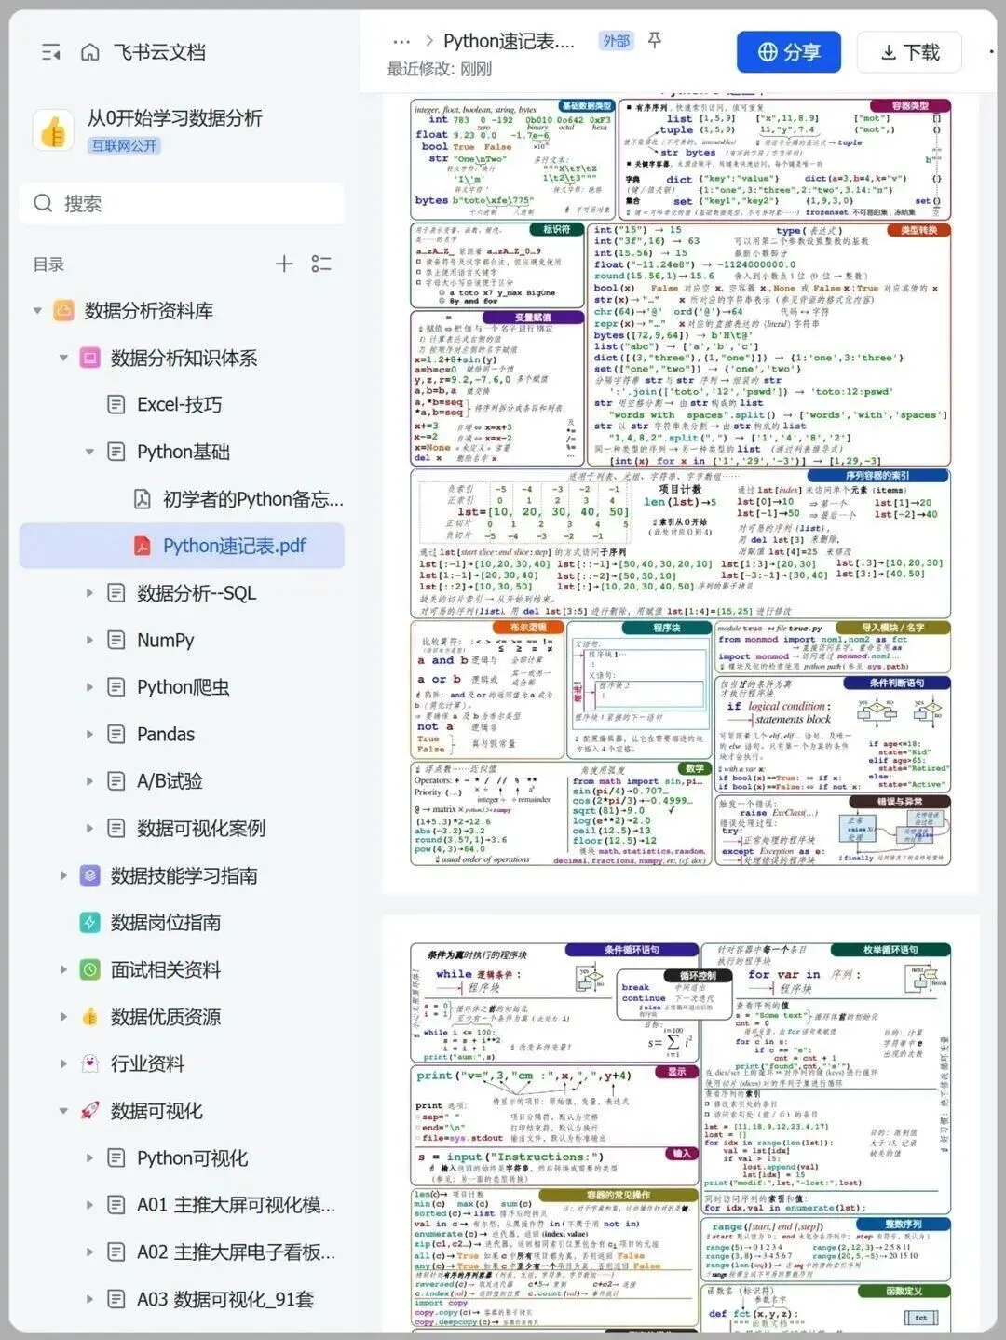Click the 飞书云文档 title link
Viewport: 1006px width, 1340px height.
tap(159, 52)
